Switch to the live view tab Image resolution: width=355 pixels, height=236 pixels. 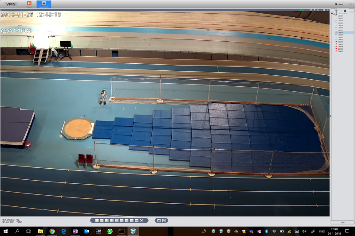point(43,4)
